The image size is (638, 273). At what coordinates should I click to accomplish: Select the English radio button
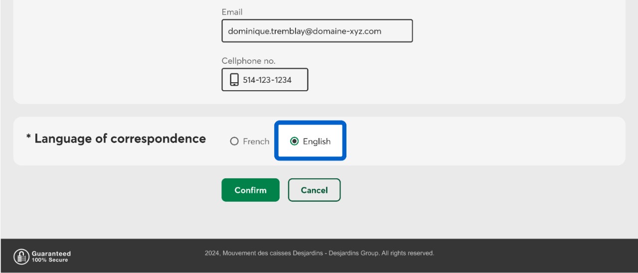coord(294,141)
